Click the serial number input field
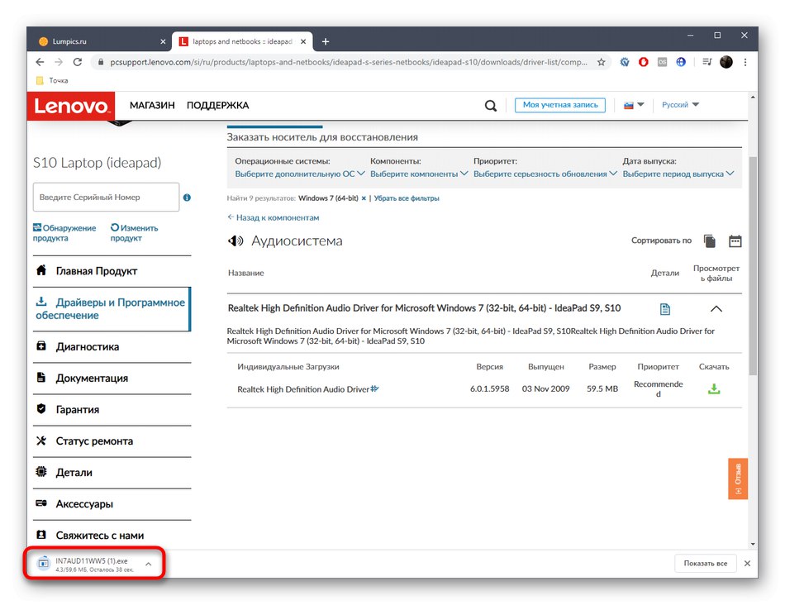The width and height of the screenshot is (785, 605). coord(106,197)
